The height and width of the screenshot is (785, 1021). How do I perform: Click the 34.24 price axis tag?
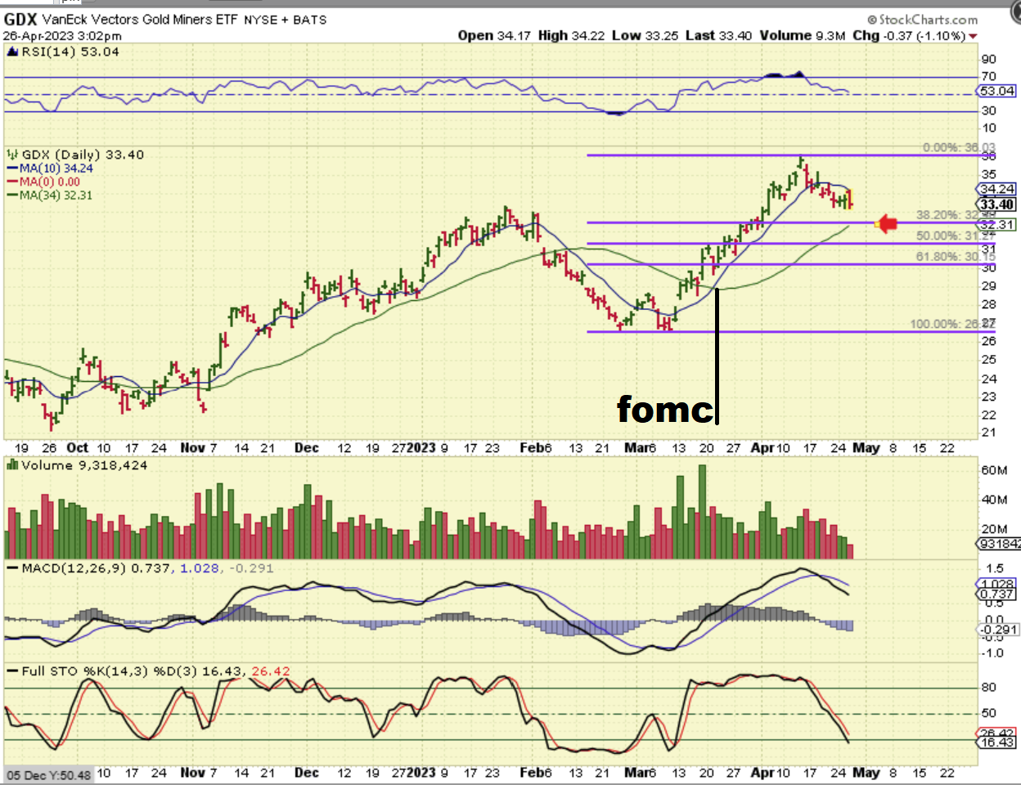997,189
